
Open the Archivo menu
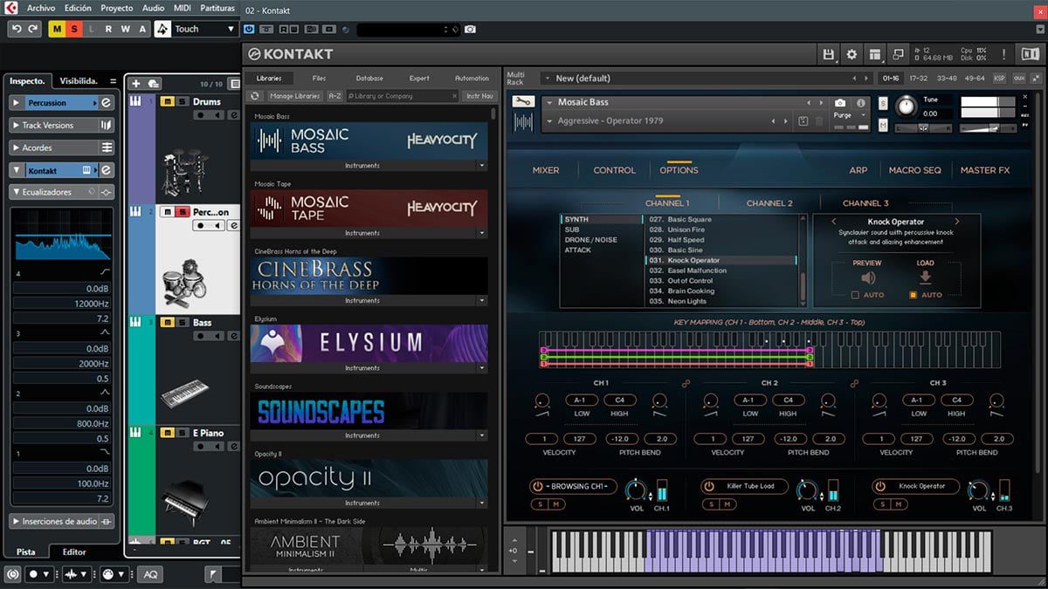pos(40,8)
